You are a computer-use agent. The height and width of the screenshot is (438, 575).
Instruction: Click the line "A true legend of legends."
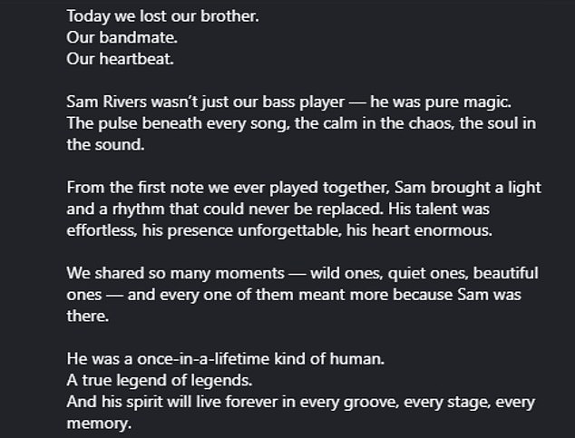(151, 379)
